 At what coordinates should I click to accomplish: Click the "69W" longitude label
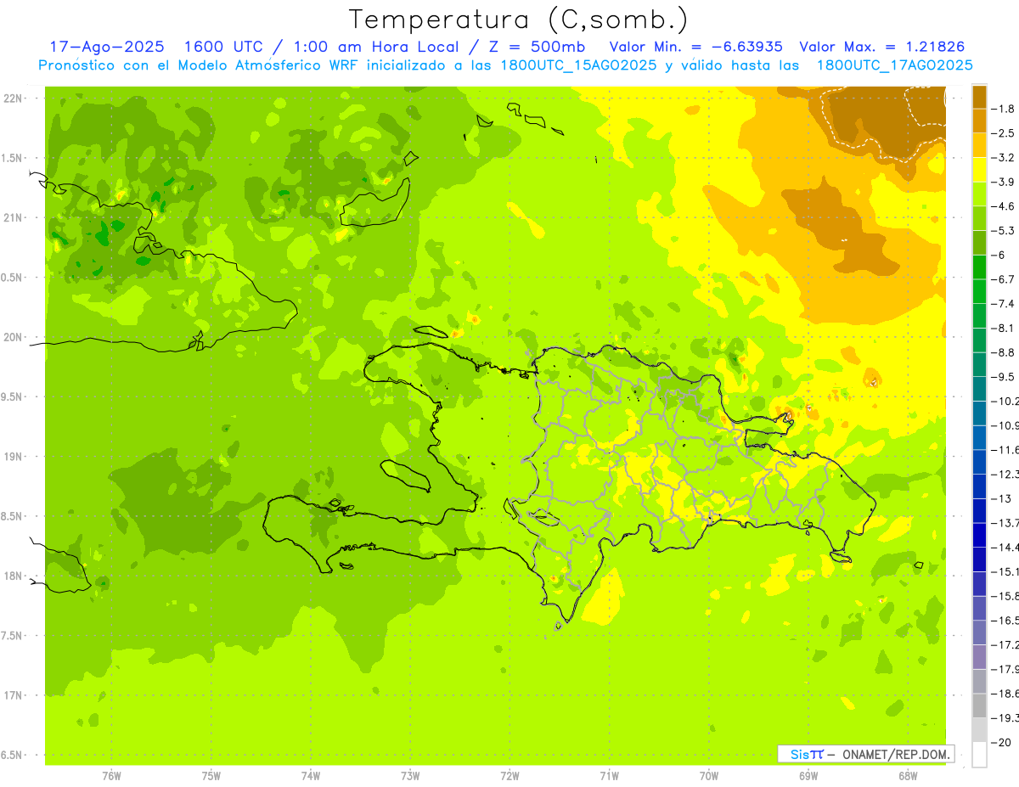[808, 776]
